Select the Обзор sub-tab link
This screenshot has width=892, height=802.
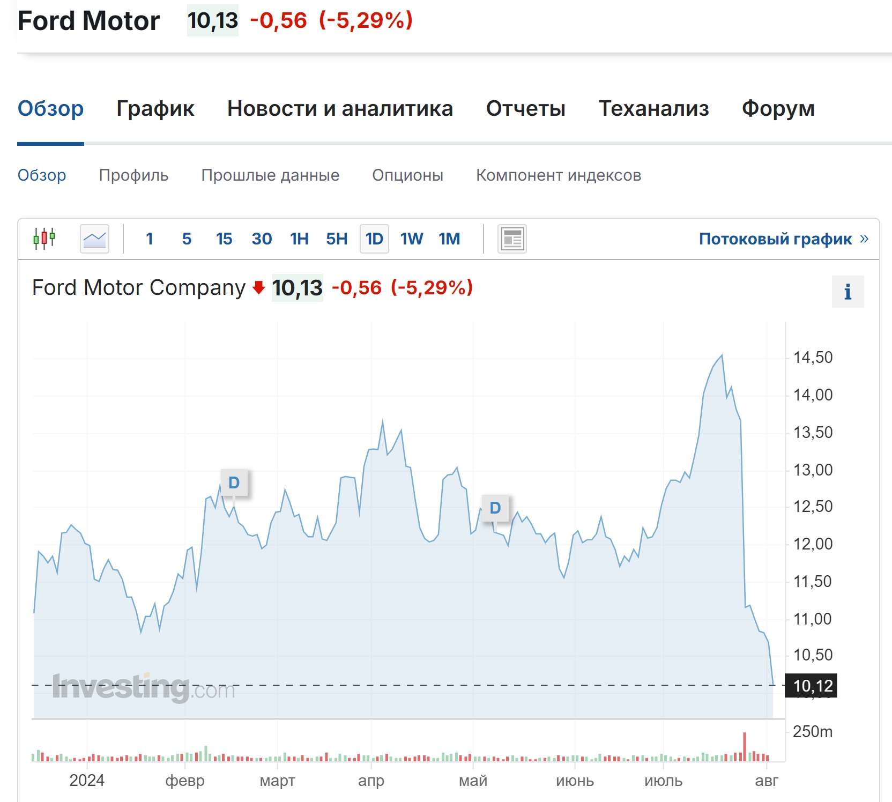(42, 175)
